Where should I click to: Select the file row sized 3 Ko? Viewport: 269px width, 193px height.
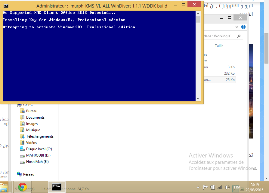click(x=220, y=67)
